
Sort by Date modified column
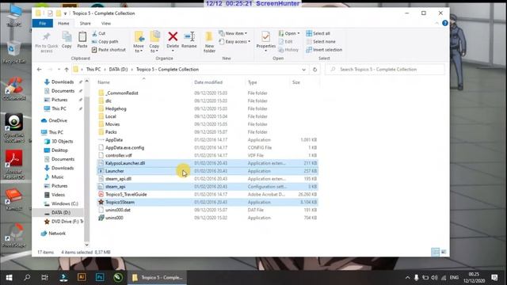click(x=208, y=82)
